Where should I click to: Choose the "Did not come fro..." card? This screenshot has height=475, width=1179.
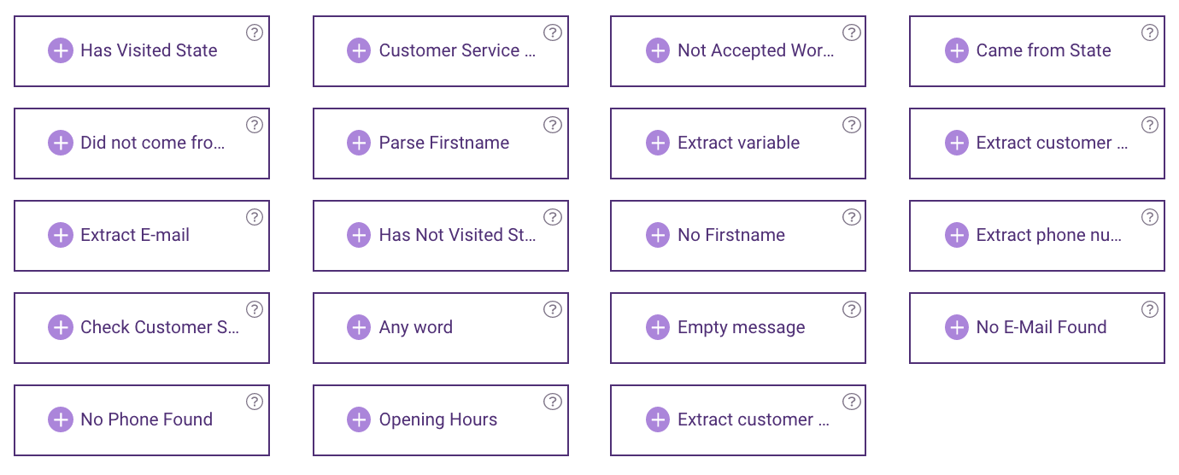[142, 144]
